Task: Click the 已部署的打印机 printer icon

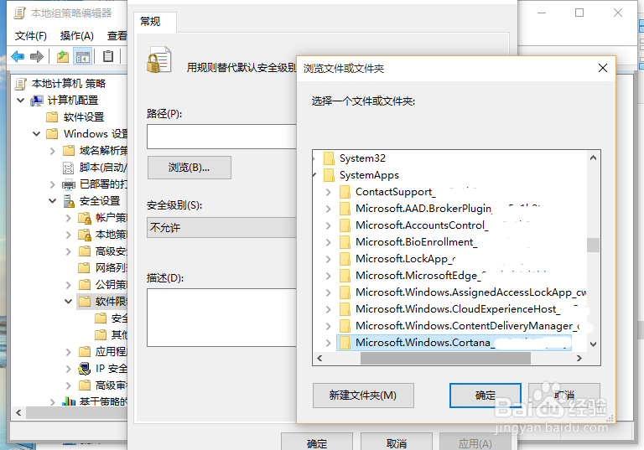Action: pyautogui.click(x=69, y=184)
